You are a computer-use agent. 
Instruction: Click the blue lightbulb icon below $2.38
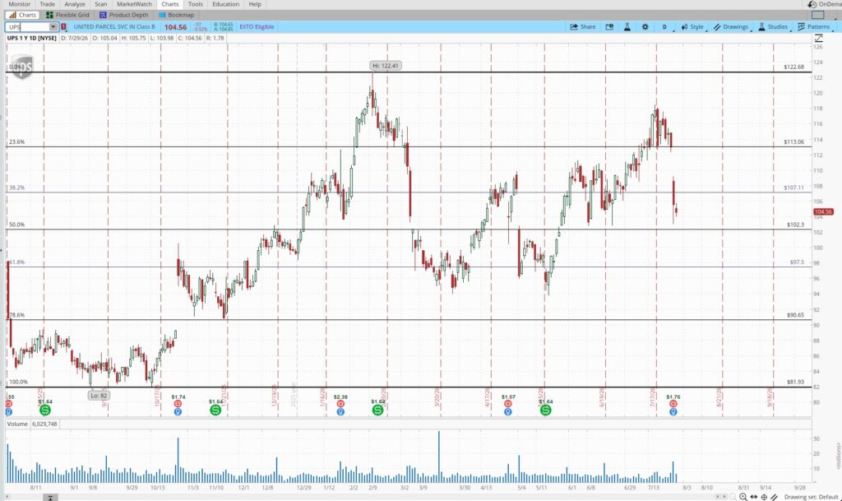coord(340,412)
